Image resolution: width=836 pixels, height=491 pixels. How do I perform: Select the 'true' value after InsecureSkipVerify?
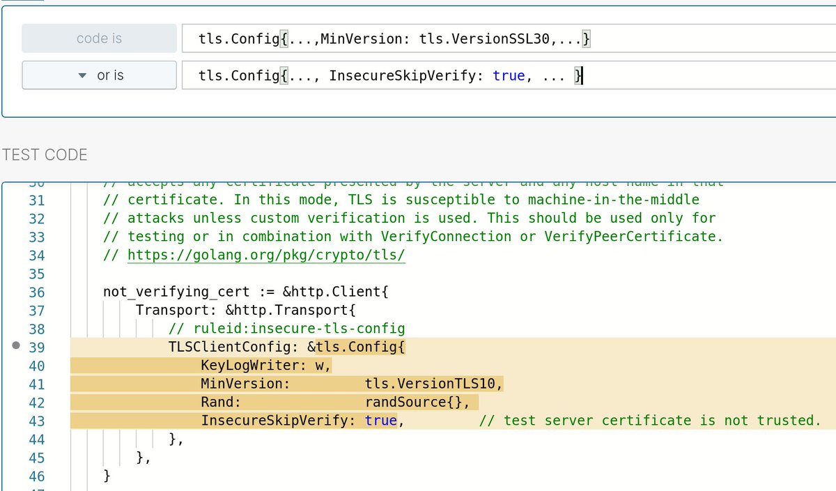coord(381,421)
